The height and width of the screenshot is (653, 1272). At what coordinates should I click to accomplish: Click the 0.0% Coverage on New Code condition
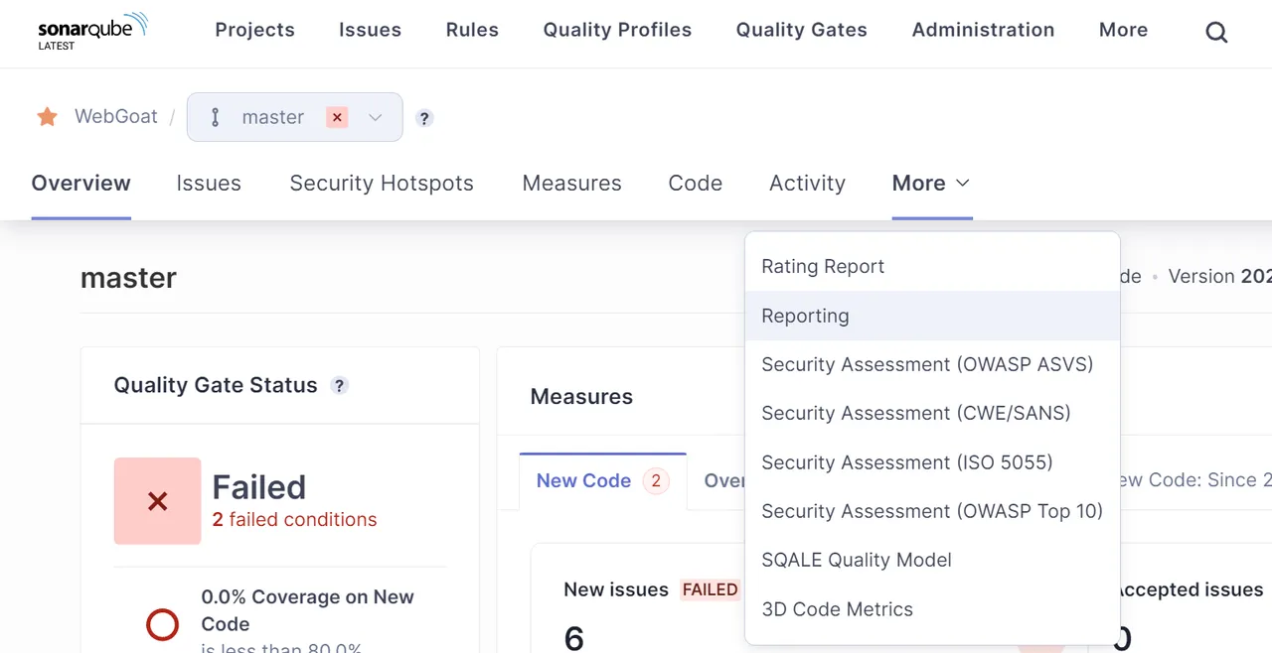click(307, 610)
